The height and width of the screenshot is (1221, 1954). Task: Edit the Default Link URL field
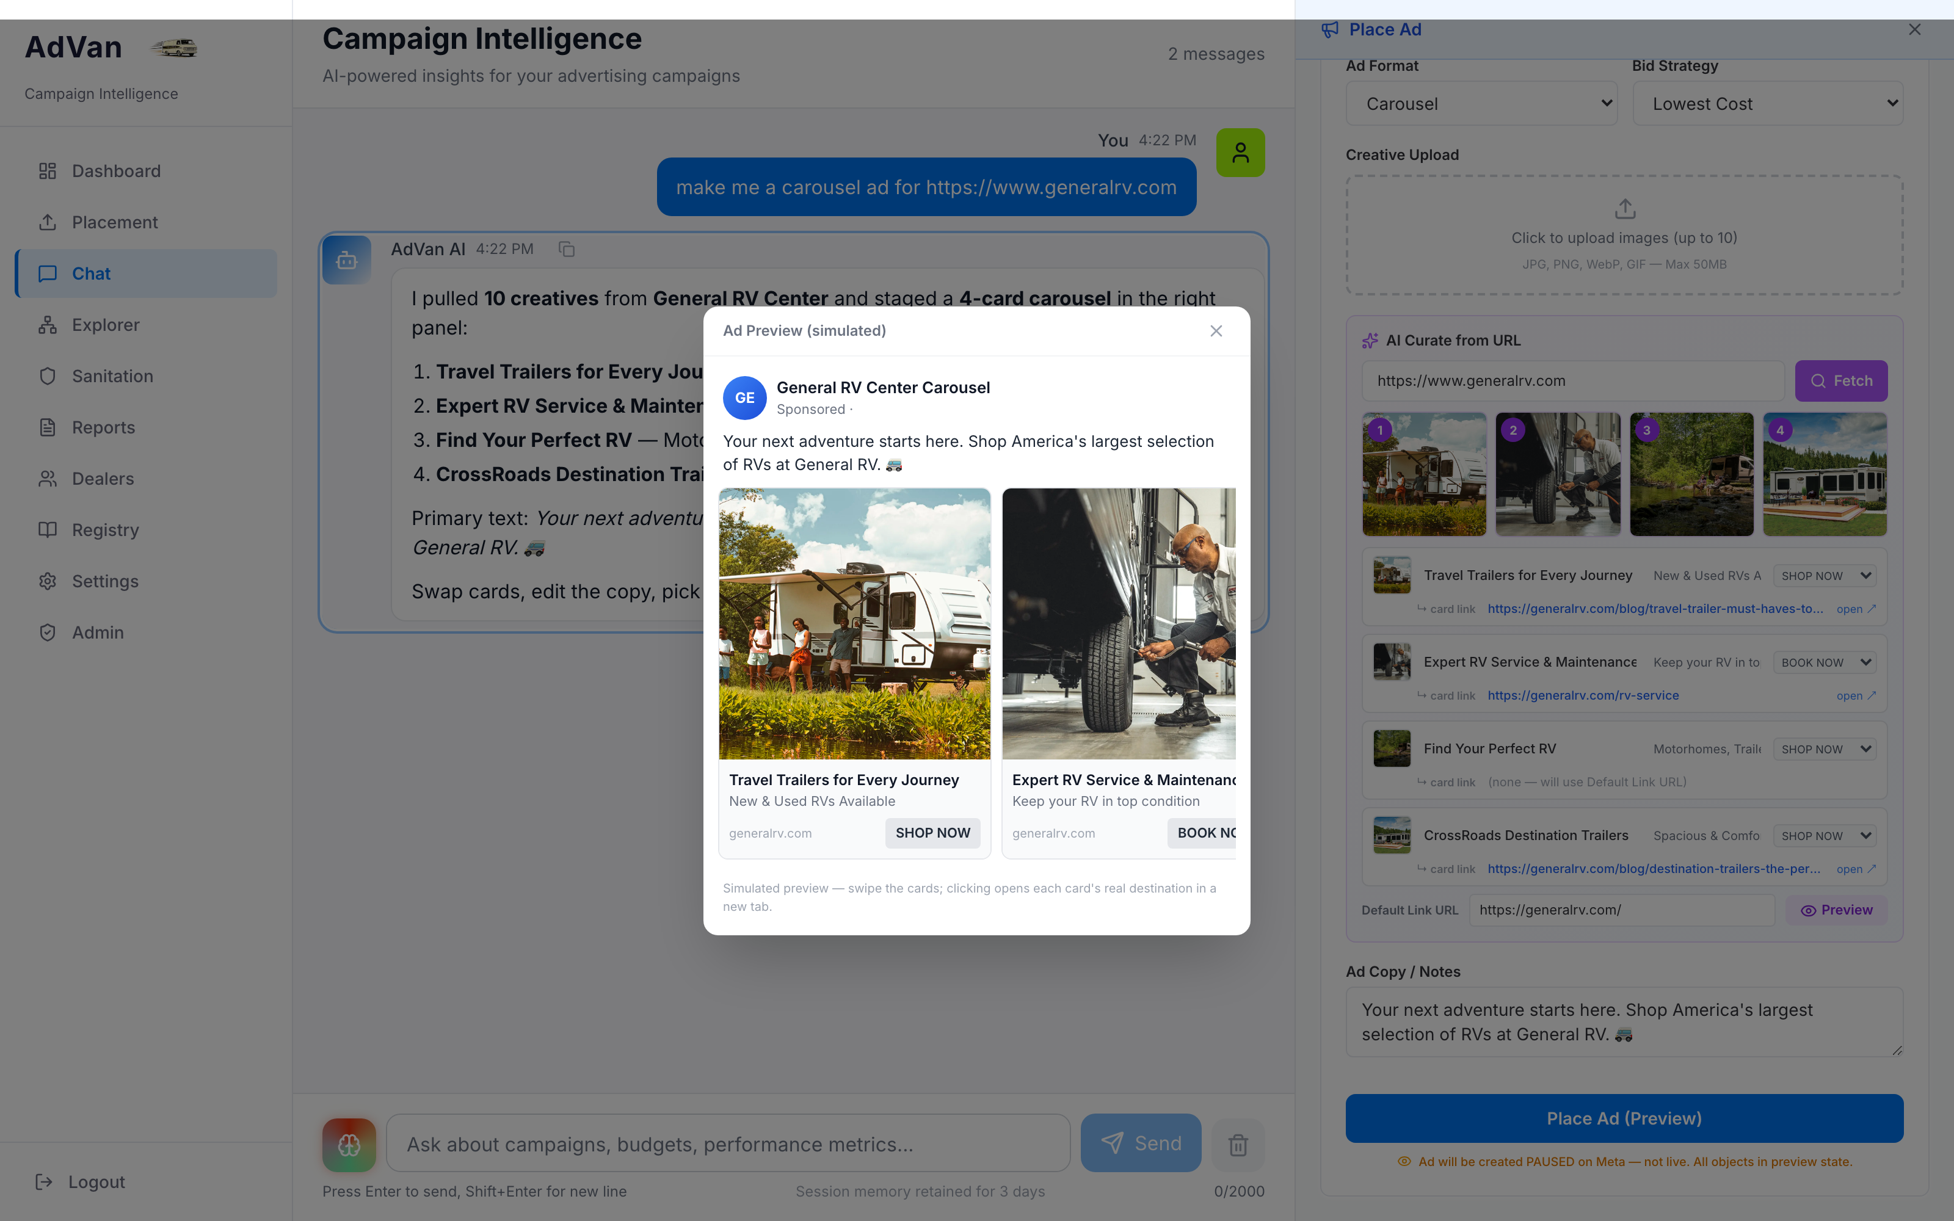[1621, 910]
